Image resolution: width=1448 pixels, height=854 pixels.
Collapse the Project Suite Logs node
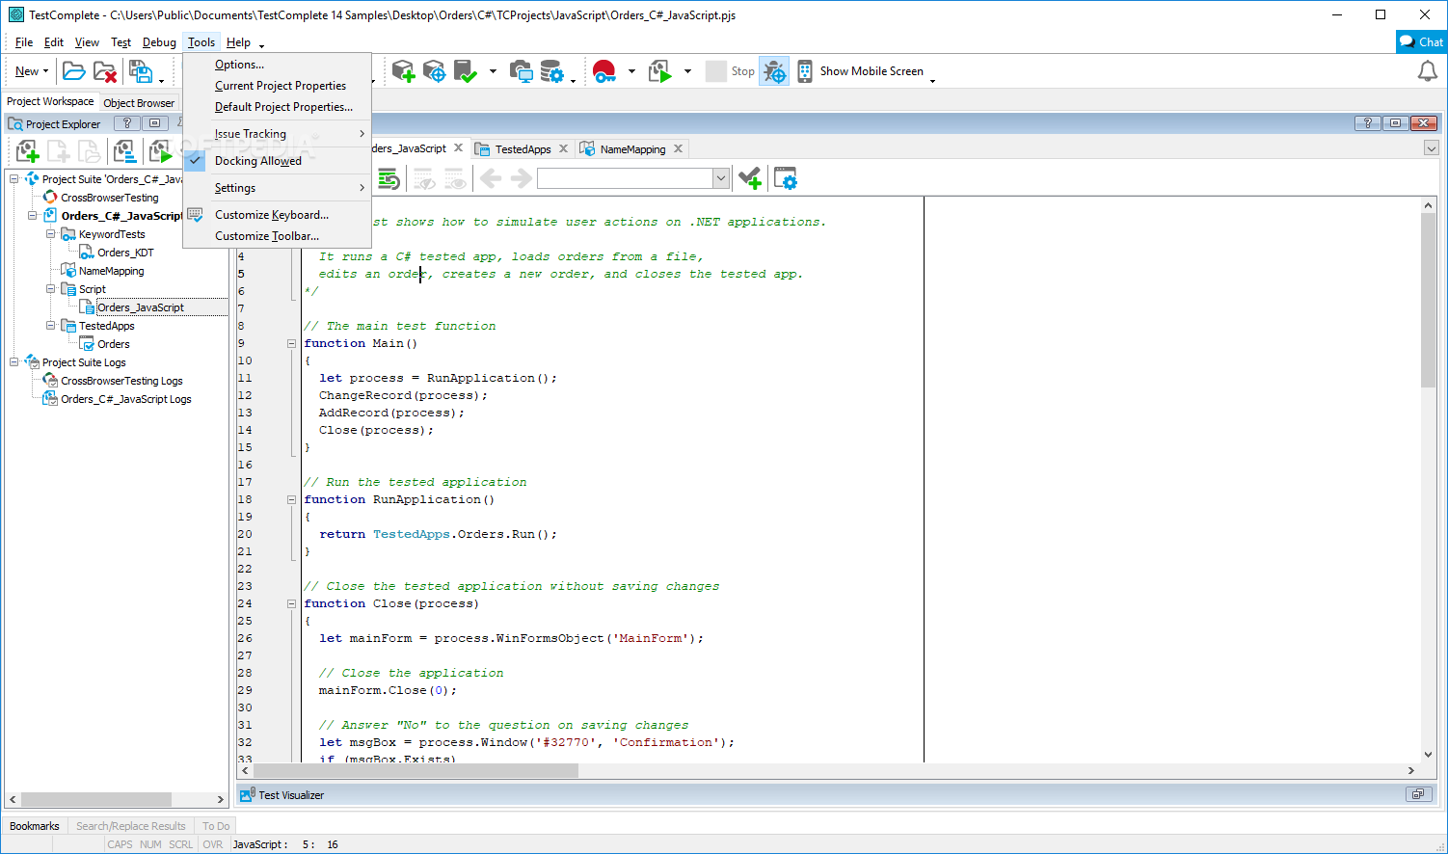click(14, 362)
